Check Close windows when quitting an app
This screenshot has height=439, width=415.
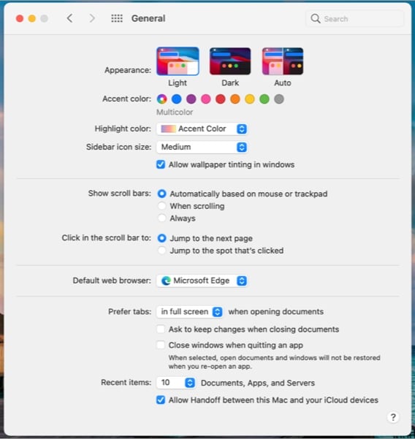click(161, 345)
